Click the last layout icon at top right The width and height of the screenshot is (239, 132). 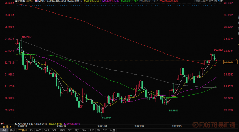pos(222,1)
